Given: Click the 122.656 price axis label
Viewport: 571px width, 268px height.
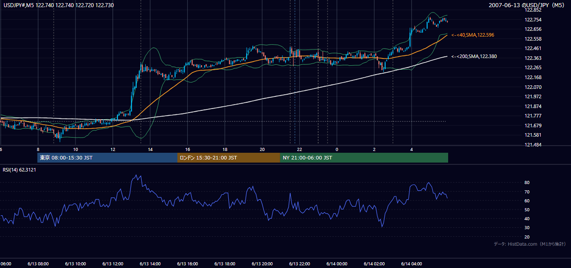Looking at the screenshot, I should pos(533,29).
